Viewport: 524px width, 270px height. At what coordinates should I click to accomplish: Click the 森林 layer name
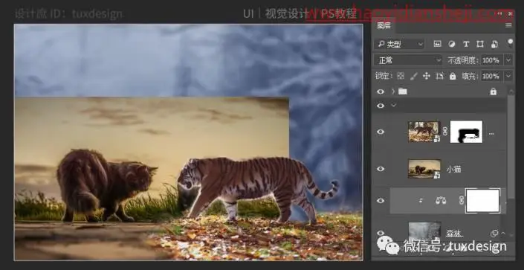click(x=454, y=234)
